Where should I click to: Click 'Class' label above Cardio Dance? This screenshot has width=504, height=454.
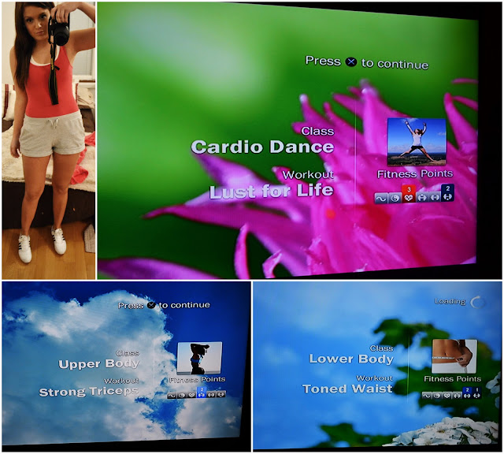coord(317,131)
